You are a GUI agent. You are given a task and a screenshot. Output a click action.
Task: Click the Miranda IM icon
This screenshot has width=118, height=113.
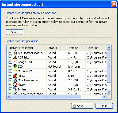pos(15,71)
